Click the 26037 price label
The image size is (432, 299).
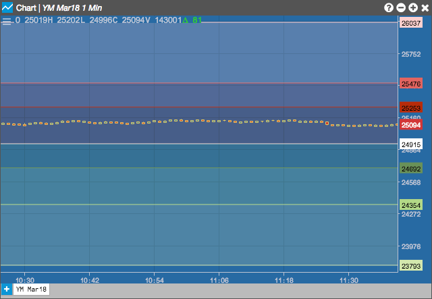click(411, 23)
